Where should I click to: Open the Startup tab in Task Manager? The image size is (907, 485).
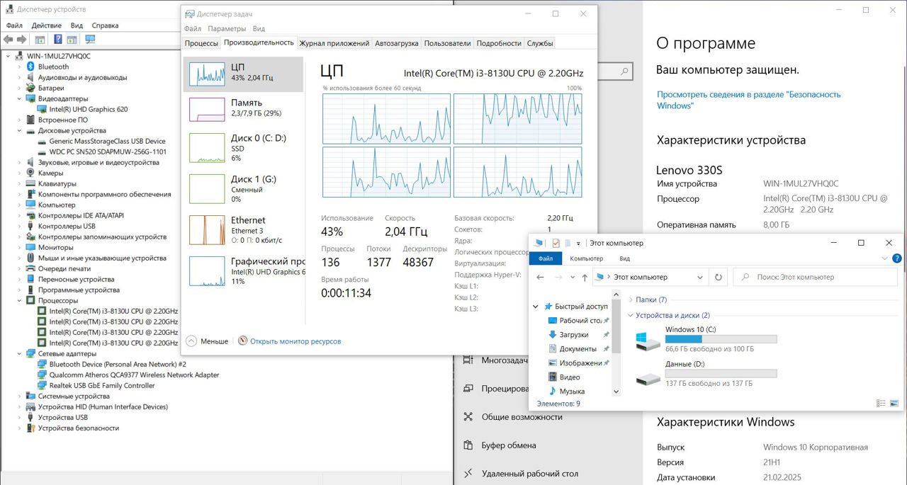[x=396, y=43]
